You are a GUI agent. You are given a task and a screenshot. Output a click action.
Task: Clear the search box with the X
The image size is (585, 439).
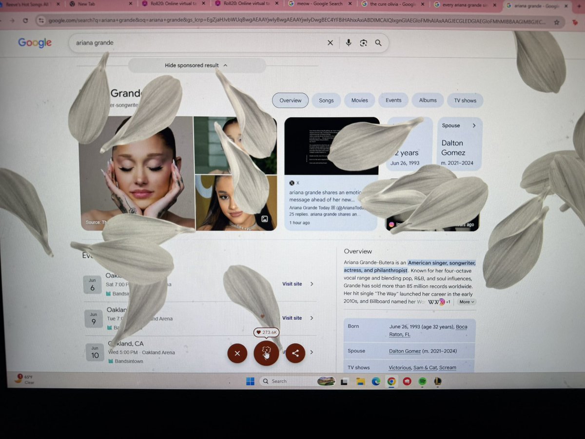click(x=330, y=43)
